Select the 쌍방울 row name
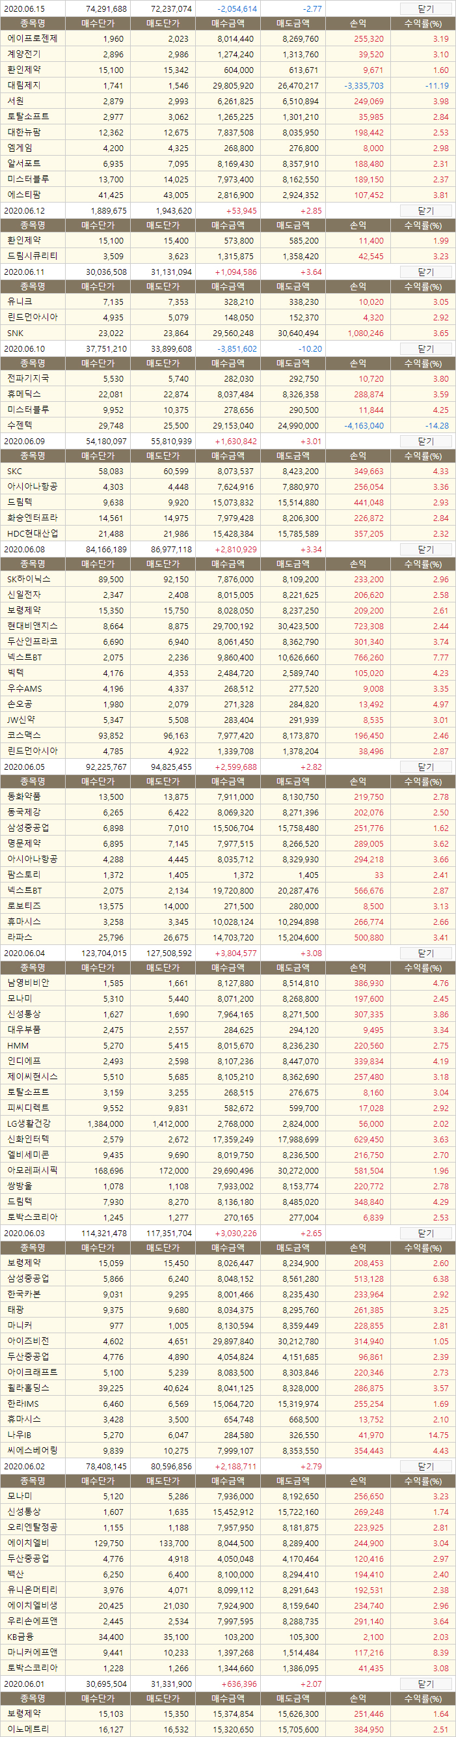Screen dimensions: 456x1737 click(20, 1185)
